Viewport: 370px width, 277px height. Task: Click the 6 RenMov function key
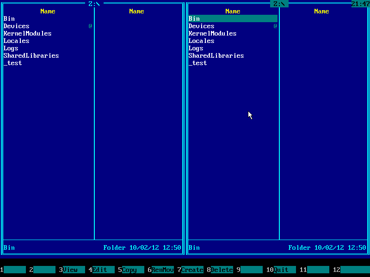point(161,270)
